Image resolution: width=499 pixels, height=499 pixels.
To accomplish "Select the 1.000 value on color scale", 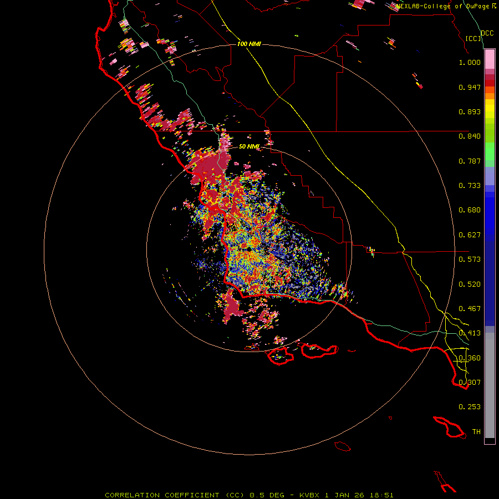I will coord(470,62).
